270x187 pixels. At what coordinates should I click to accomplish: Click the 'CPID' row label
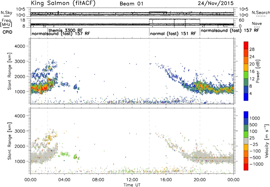7,32
